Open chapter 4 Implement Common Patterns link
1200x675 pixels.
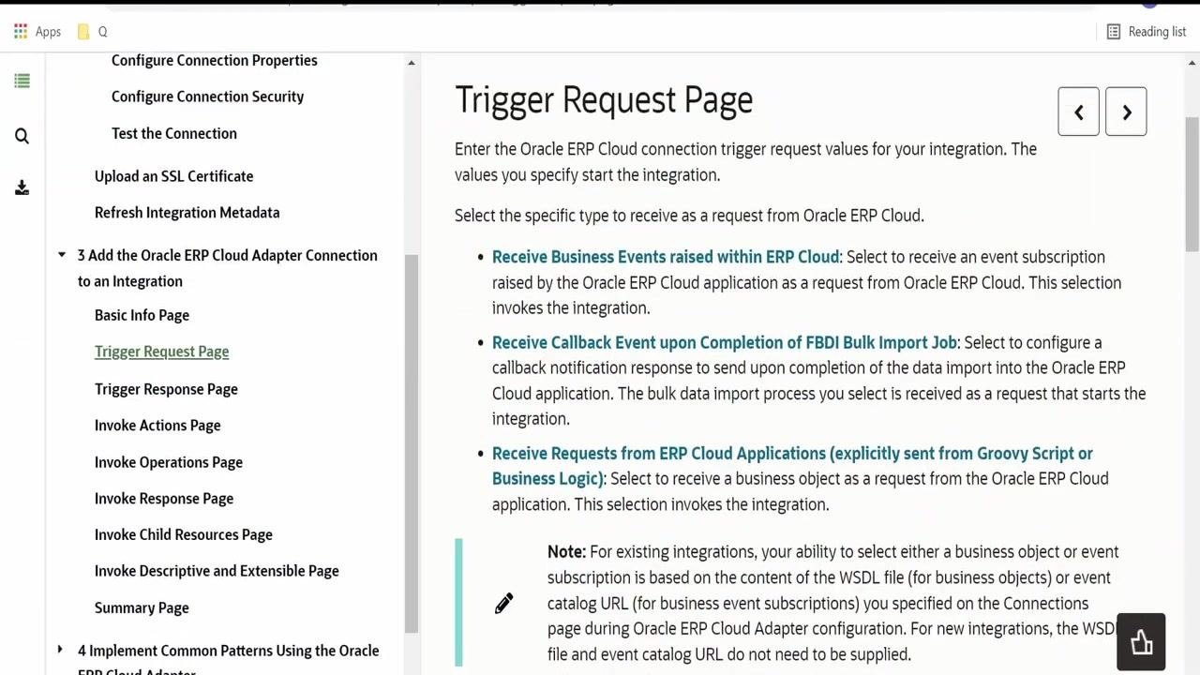(x=228, y=658)
